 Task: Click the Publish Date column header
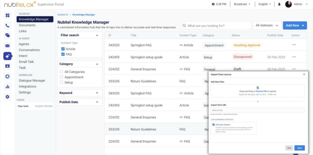click(x=275, y=35)
